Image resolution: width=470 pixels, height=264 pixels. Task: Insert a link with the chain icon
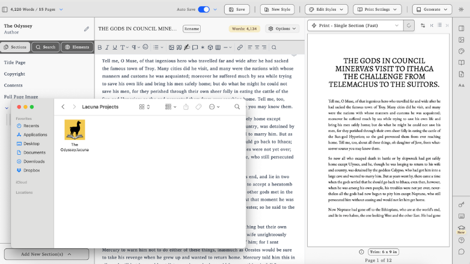[x=240, y=47]
